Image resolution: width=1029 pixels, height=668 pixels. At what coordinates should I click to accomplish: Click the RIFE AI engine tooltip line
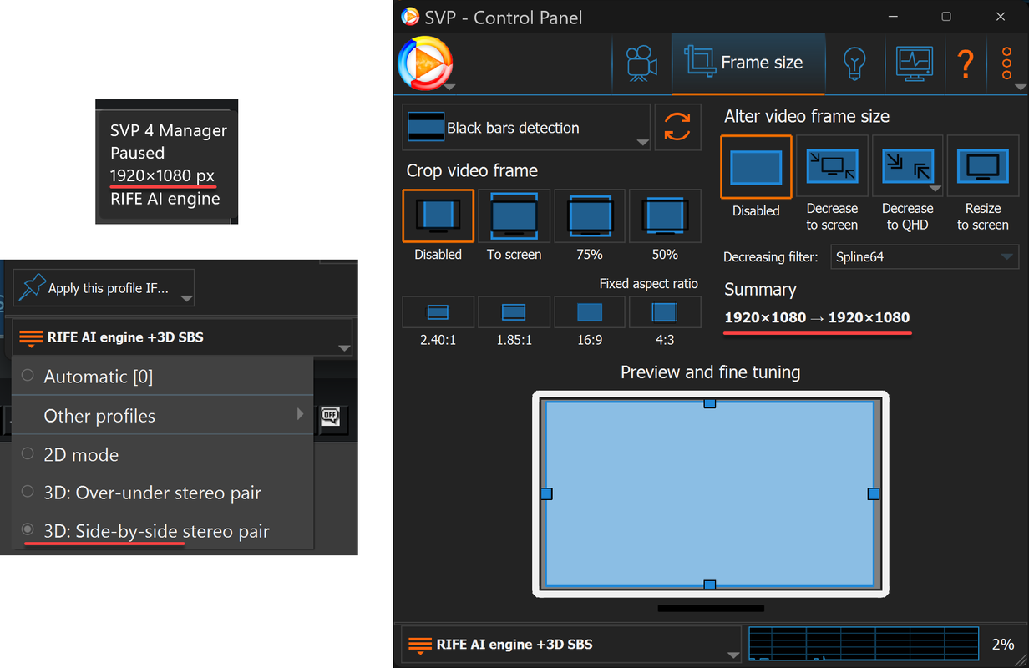tap(165, 199)
